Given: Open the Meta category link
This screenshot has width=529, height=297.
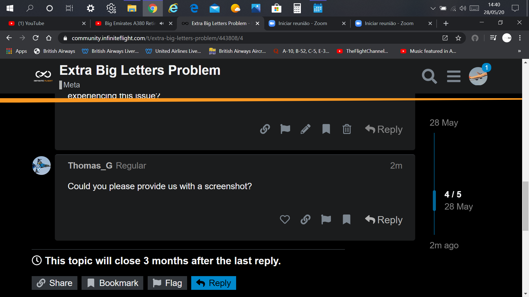Looking at the screenshot, I should (71, 85).
